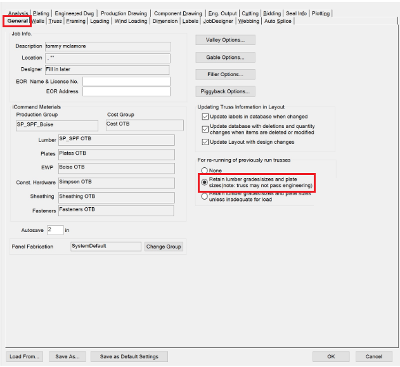The width and height of the screenshot is (400, 367).
Task: Click the Piggyback Options button
Action: pyautogui.click(x=225, y=91)
